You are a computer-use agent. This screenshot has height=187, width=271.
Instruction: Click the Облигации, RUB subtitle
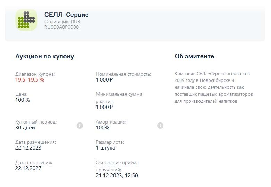point(62,22)
